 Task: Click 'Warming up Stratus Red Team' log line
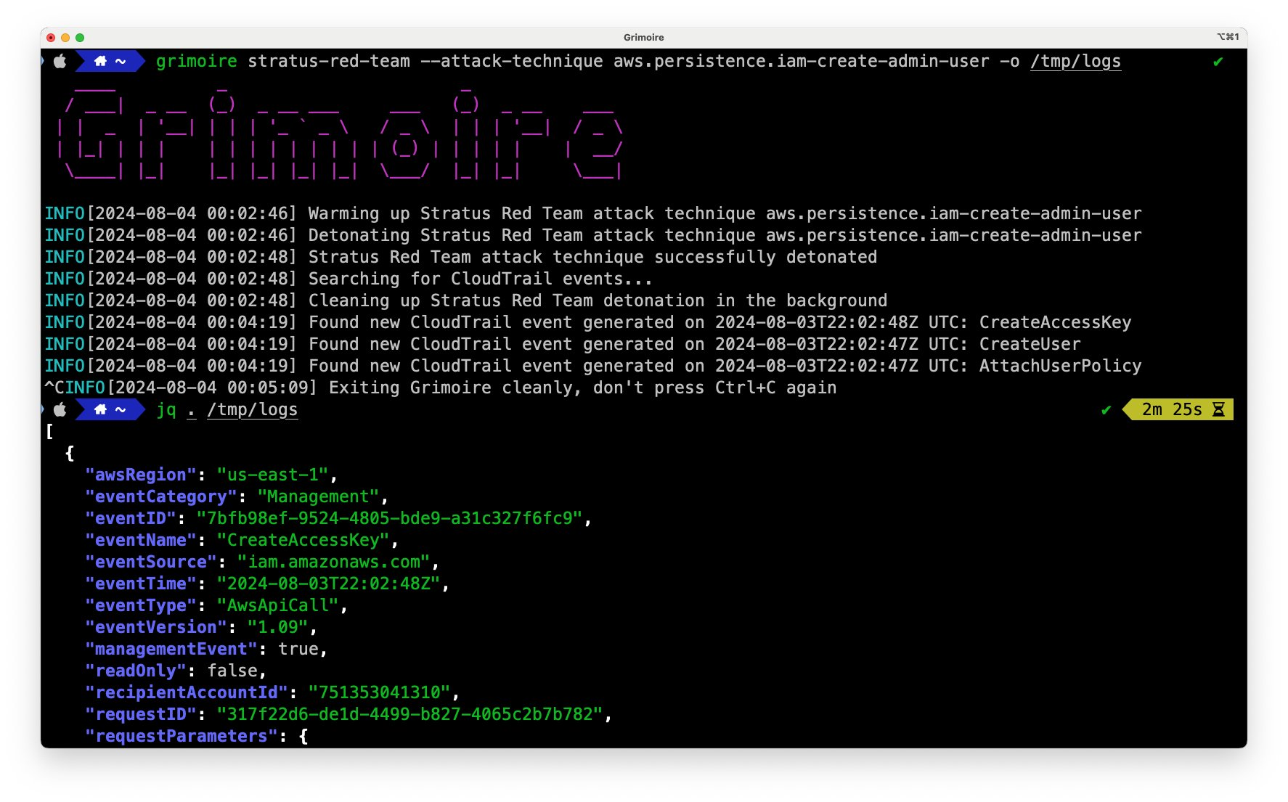coord(593,213)
